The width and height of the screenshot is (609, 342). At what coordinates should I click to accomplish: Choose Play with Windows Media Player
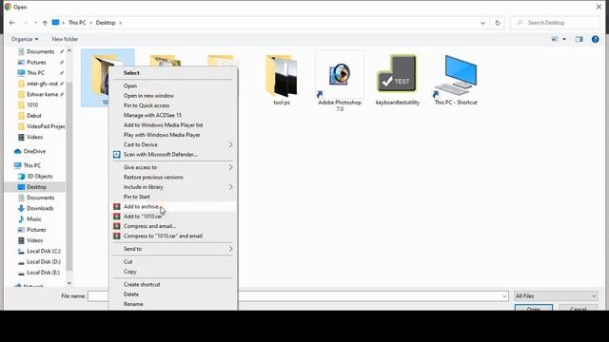coord(162,135)
